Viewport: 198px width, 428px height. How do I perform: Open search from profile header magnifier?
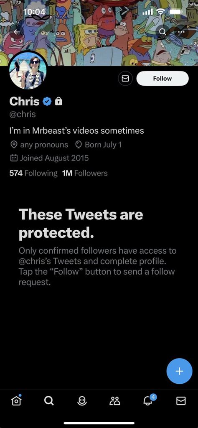pos(162,32)
